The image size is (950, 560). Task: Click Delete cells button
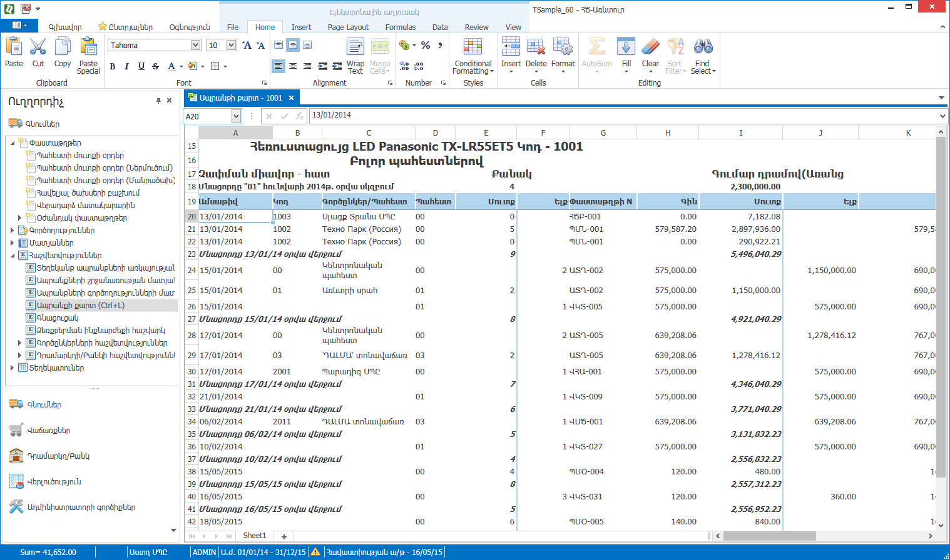(536, 56)
